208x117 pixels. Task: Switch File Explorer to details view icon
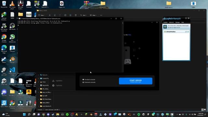click(x=202, y=110)
